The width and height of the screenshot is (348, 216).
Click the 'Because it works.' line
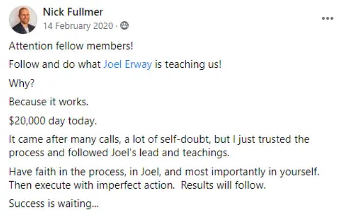point(49,102)
